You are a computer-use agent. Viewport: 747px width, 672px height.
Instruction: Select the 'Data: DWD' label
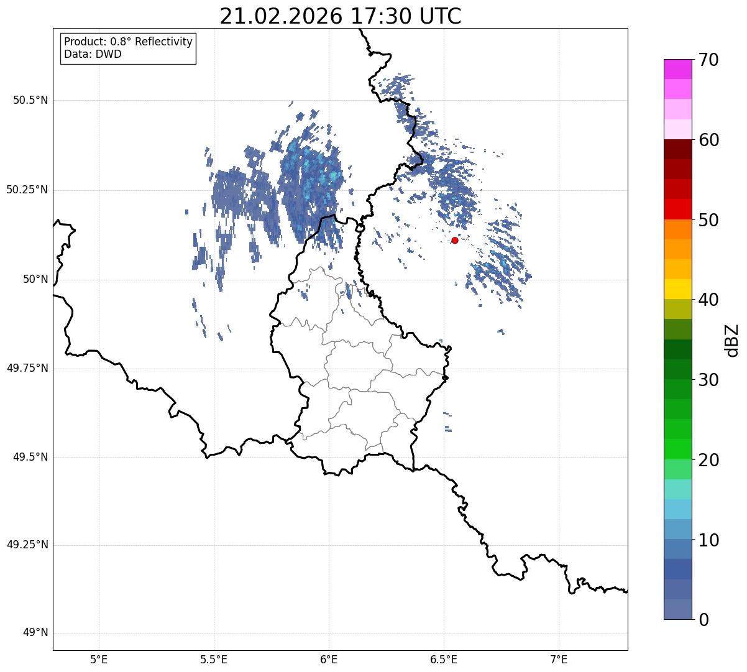93,54
